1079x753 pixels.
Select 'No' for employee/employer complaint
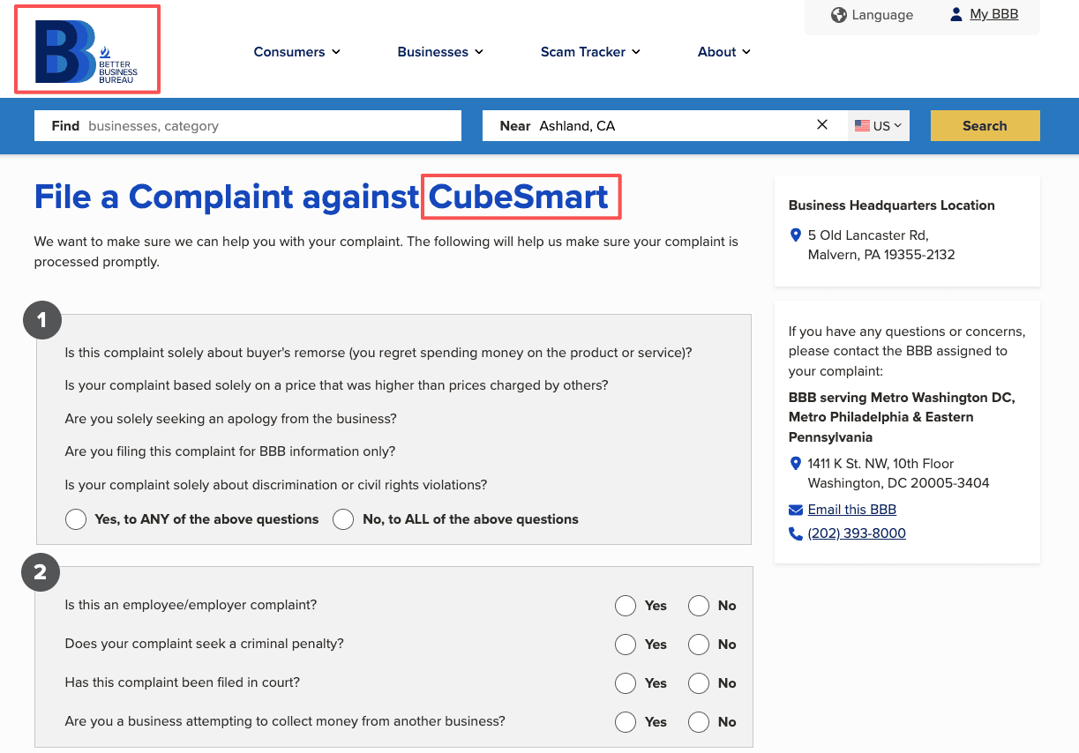pos(699,606)
